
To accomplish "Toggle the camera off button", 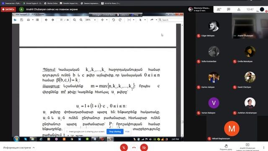I will 144,147.
